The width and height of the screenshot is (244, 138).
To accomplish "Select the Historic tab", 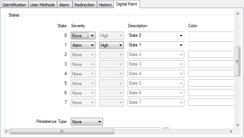I will [x=105, y=5].
